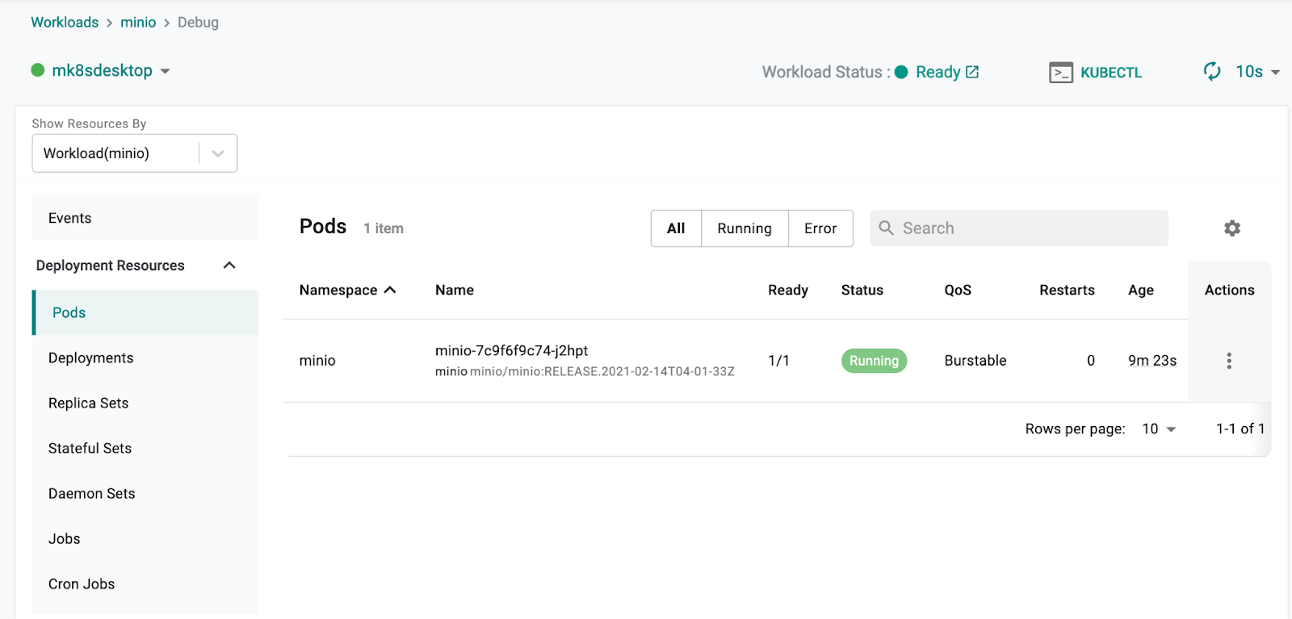Go to the Events sidebar item
This screenshot has height=619, width=1292.
coord(70,218)
